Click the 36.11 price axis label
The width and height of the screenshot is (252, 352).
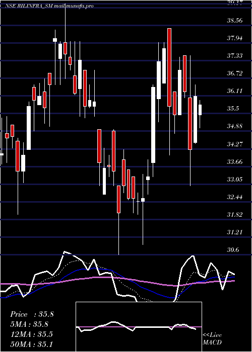235,91
